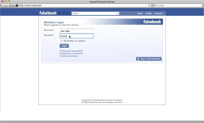Click the red close window button
Viewport: 204px width, 123px height.
click(x=2, y=2)
